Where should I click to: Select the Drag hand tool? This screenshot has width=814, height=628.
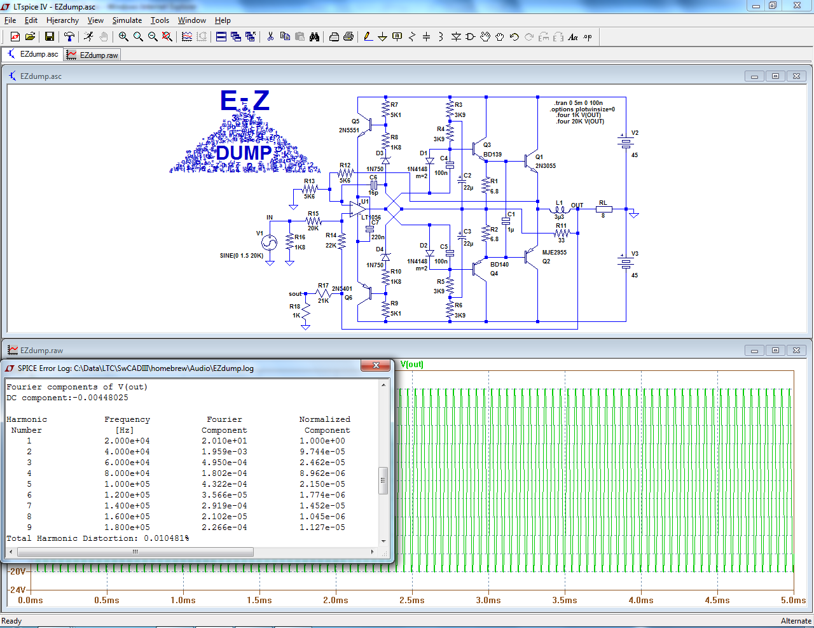pos(500,37)
